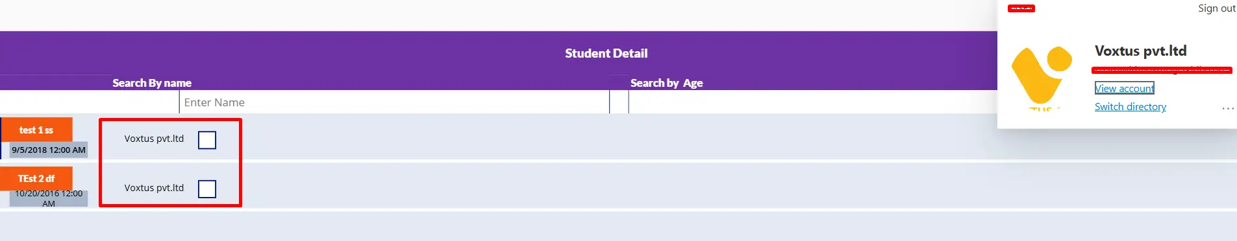Click the Student Detail header title
The width and height of the screenshot is (1237, 241).
606,53
